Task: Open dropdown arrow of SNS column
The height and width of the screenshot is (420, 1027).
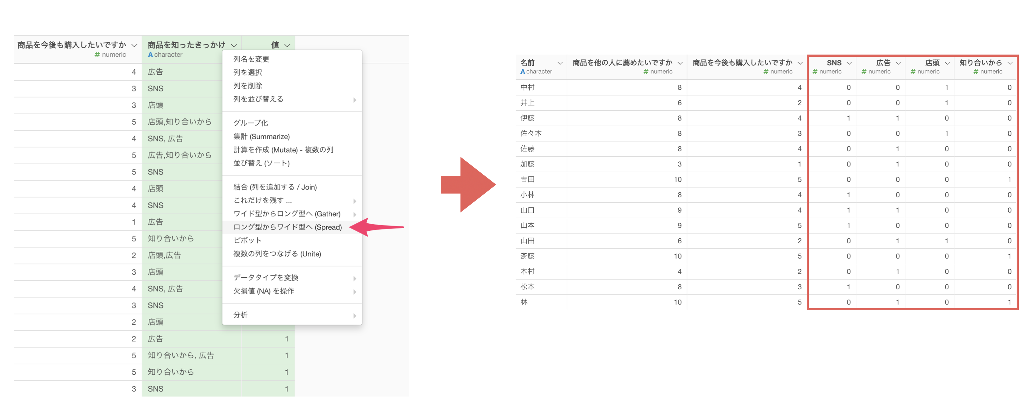Action: pos(849,63)
